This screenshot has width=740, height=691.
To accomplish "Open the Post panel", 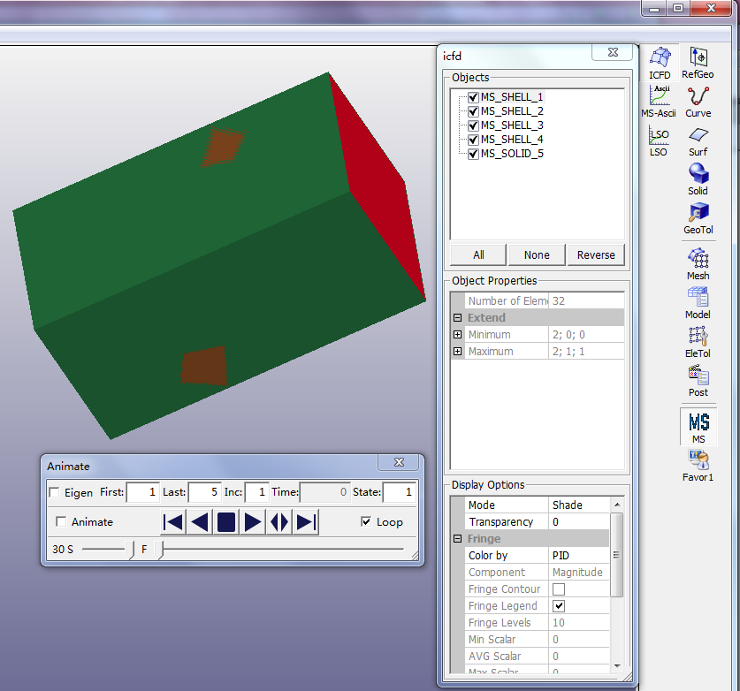I will [698, 375].
